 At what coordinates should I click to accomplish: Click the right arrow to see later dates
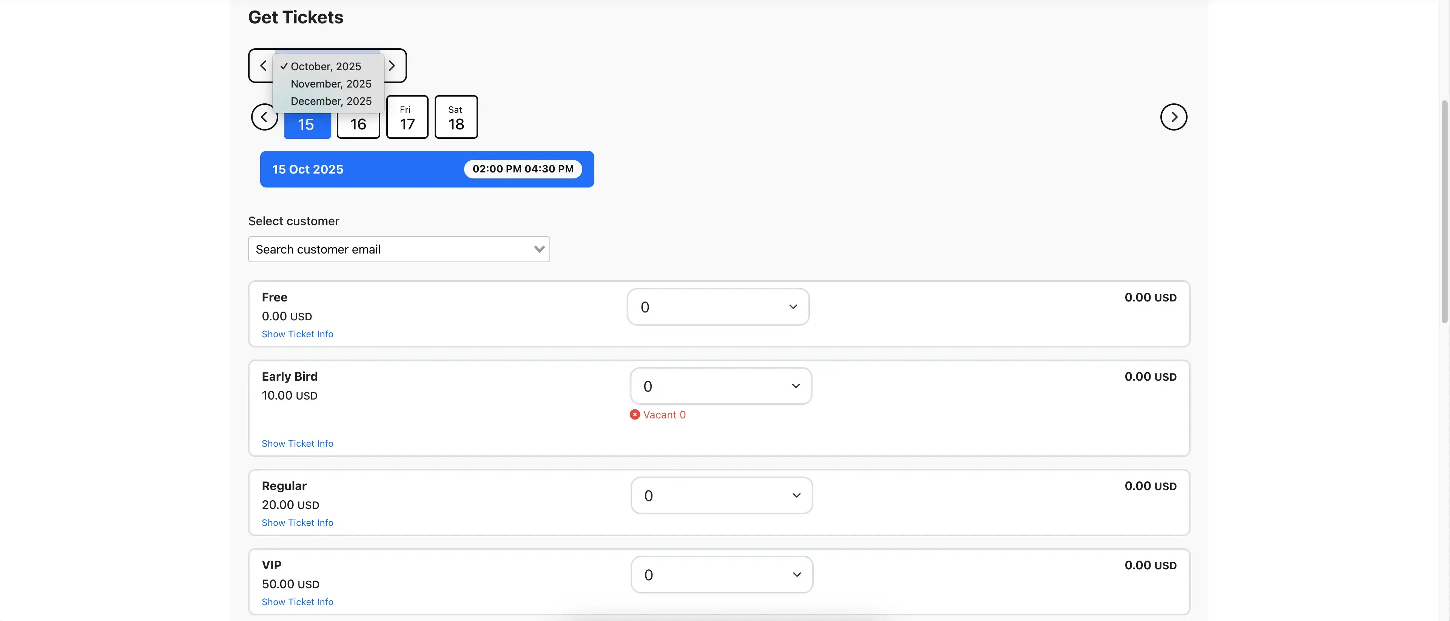click(1174, 117)
